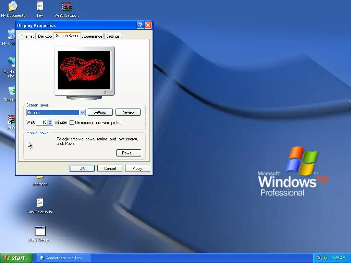The height and width of the screenshot is (263, 351).
Task: Select the Screen Saver tab
Action: [x=67, y=36]
